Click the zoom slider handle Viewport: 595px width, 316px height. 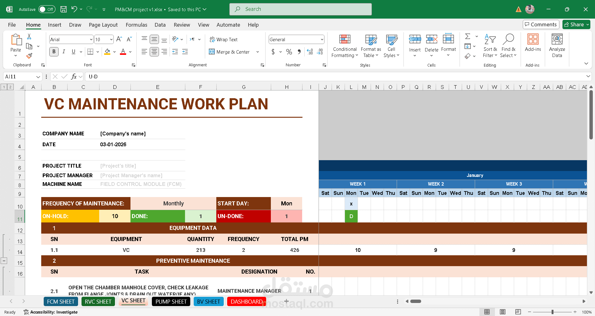click(x=552, y=312)
